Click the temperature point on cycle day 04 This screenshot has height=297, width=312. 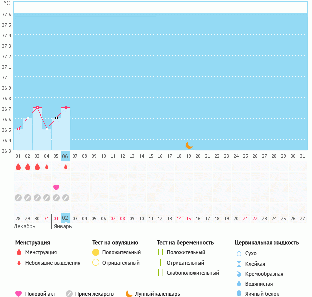tap(47, 129)
